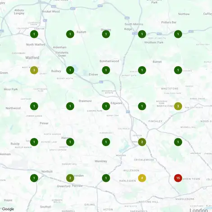Image resolution: width=212 pixels, height=212 pixels.
Task: Open green marker 1 above North Watford
Action: tap(34, 34)
